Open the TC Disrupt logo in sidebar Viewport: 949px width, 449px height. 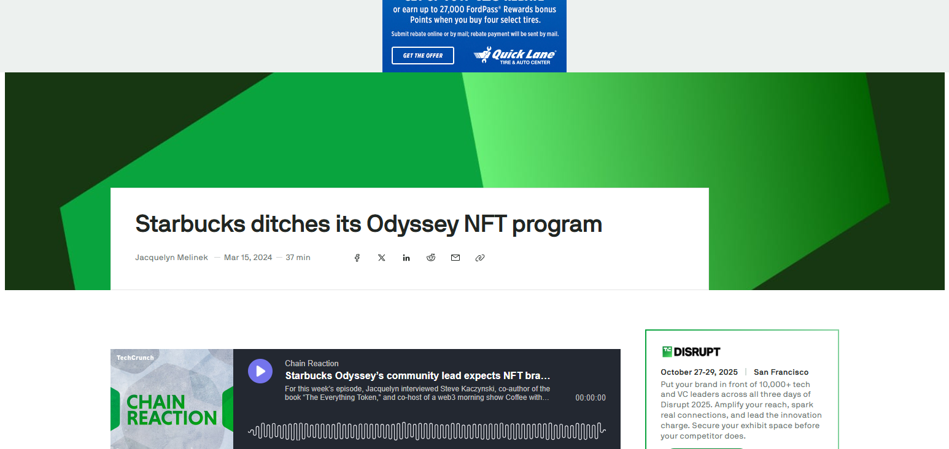691,351
